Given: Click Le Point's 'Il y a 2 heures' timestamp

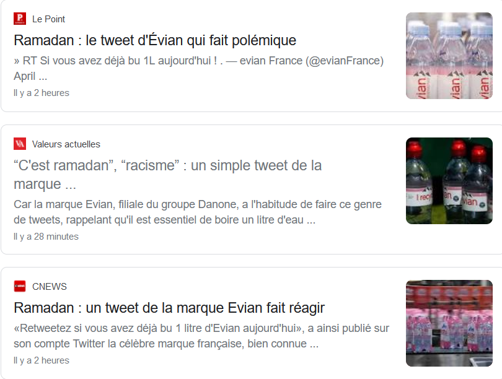Looking at the screenshot, I should coord(42,93).
